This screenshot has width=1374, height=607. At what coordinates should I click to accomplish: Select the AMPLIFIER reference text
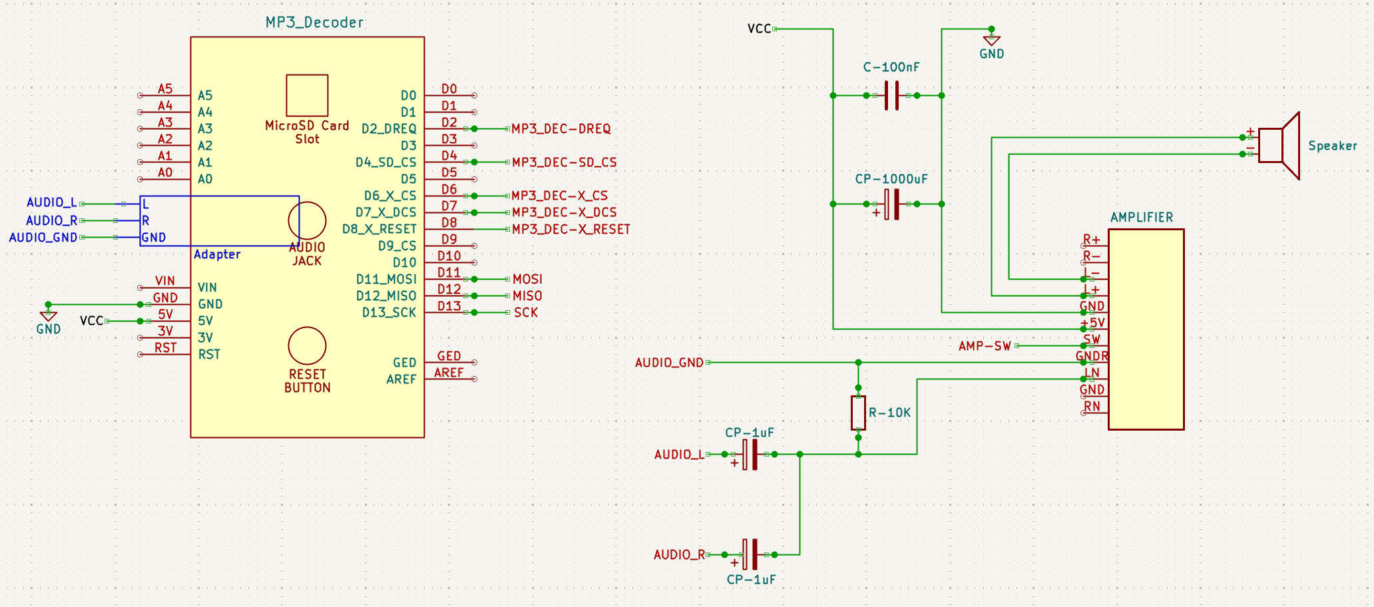[x=1141, y=217]
